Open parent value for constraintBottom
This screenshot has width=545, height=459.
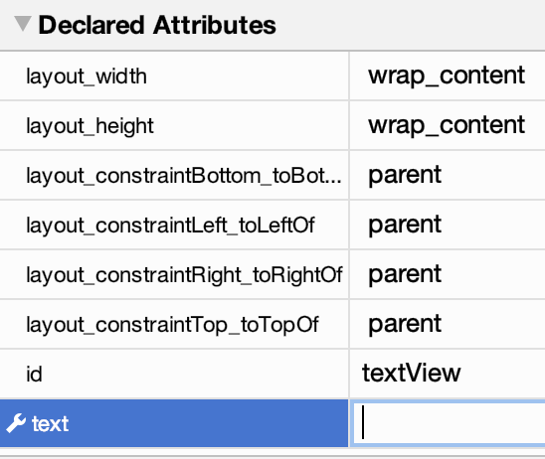click(405, 175)
